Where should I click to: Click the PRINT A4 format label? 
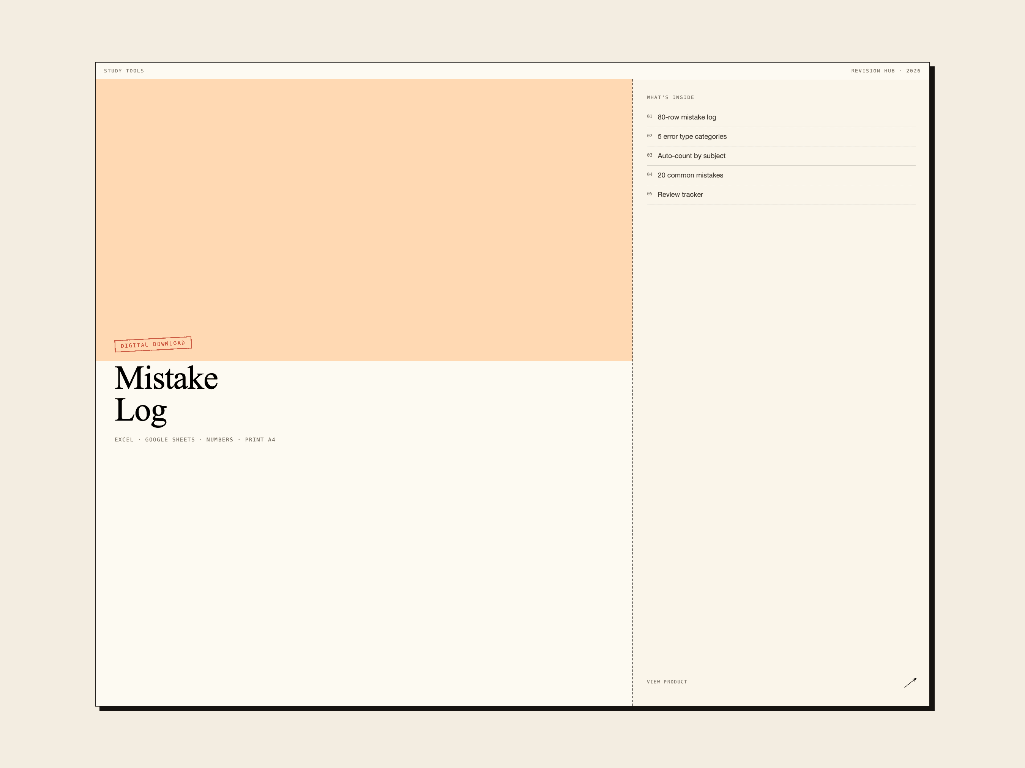click(260, 440)
